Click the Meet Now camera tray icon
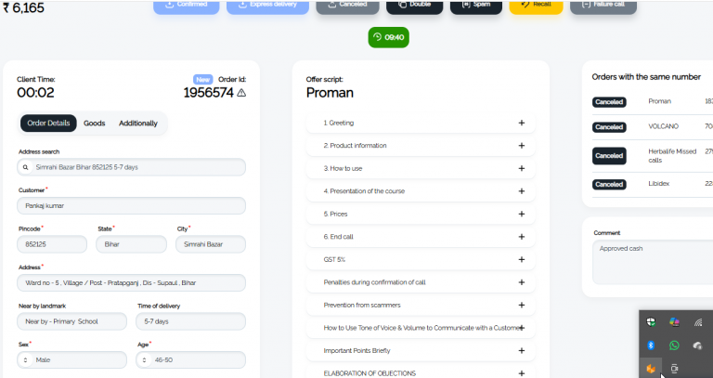The height and width of the screenshot is (378, 713). point(674,369)
